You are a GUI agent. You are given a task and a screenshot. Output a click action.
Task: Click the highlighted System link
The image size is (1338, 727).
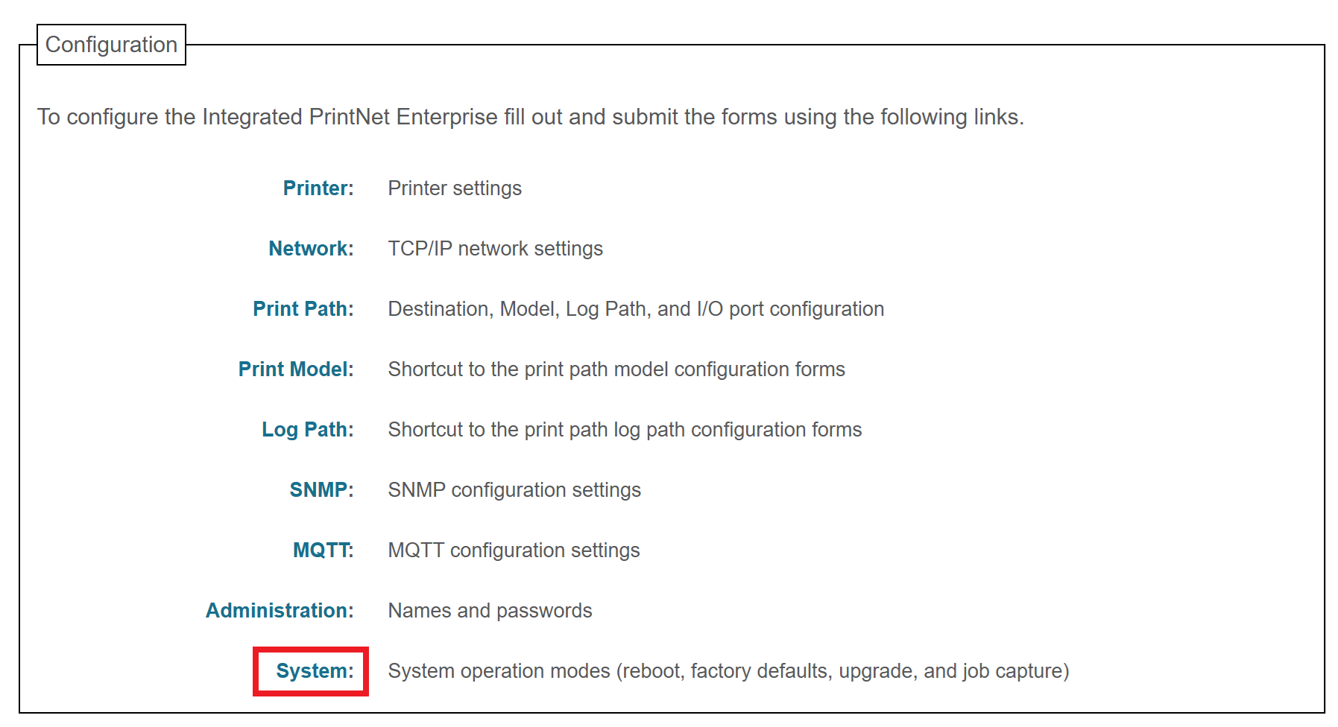coord(315,671)
